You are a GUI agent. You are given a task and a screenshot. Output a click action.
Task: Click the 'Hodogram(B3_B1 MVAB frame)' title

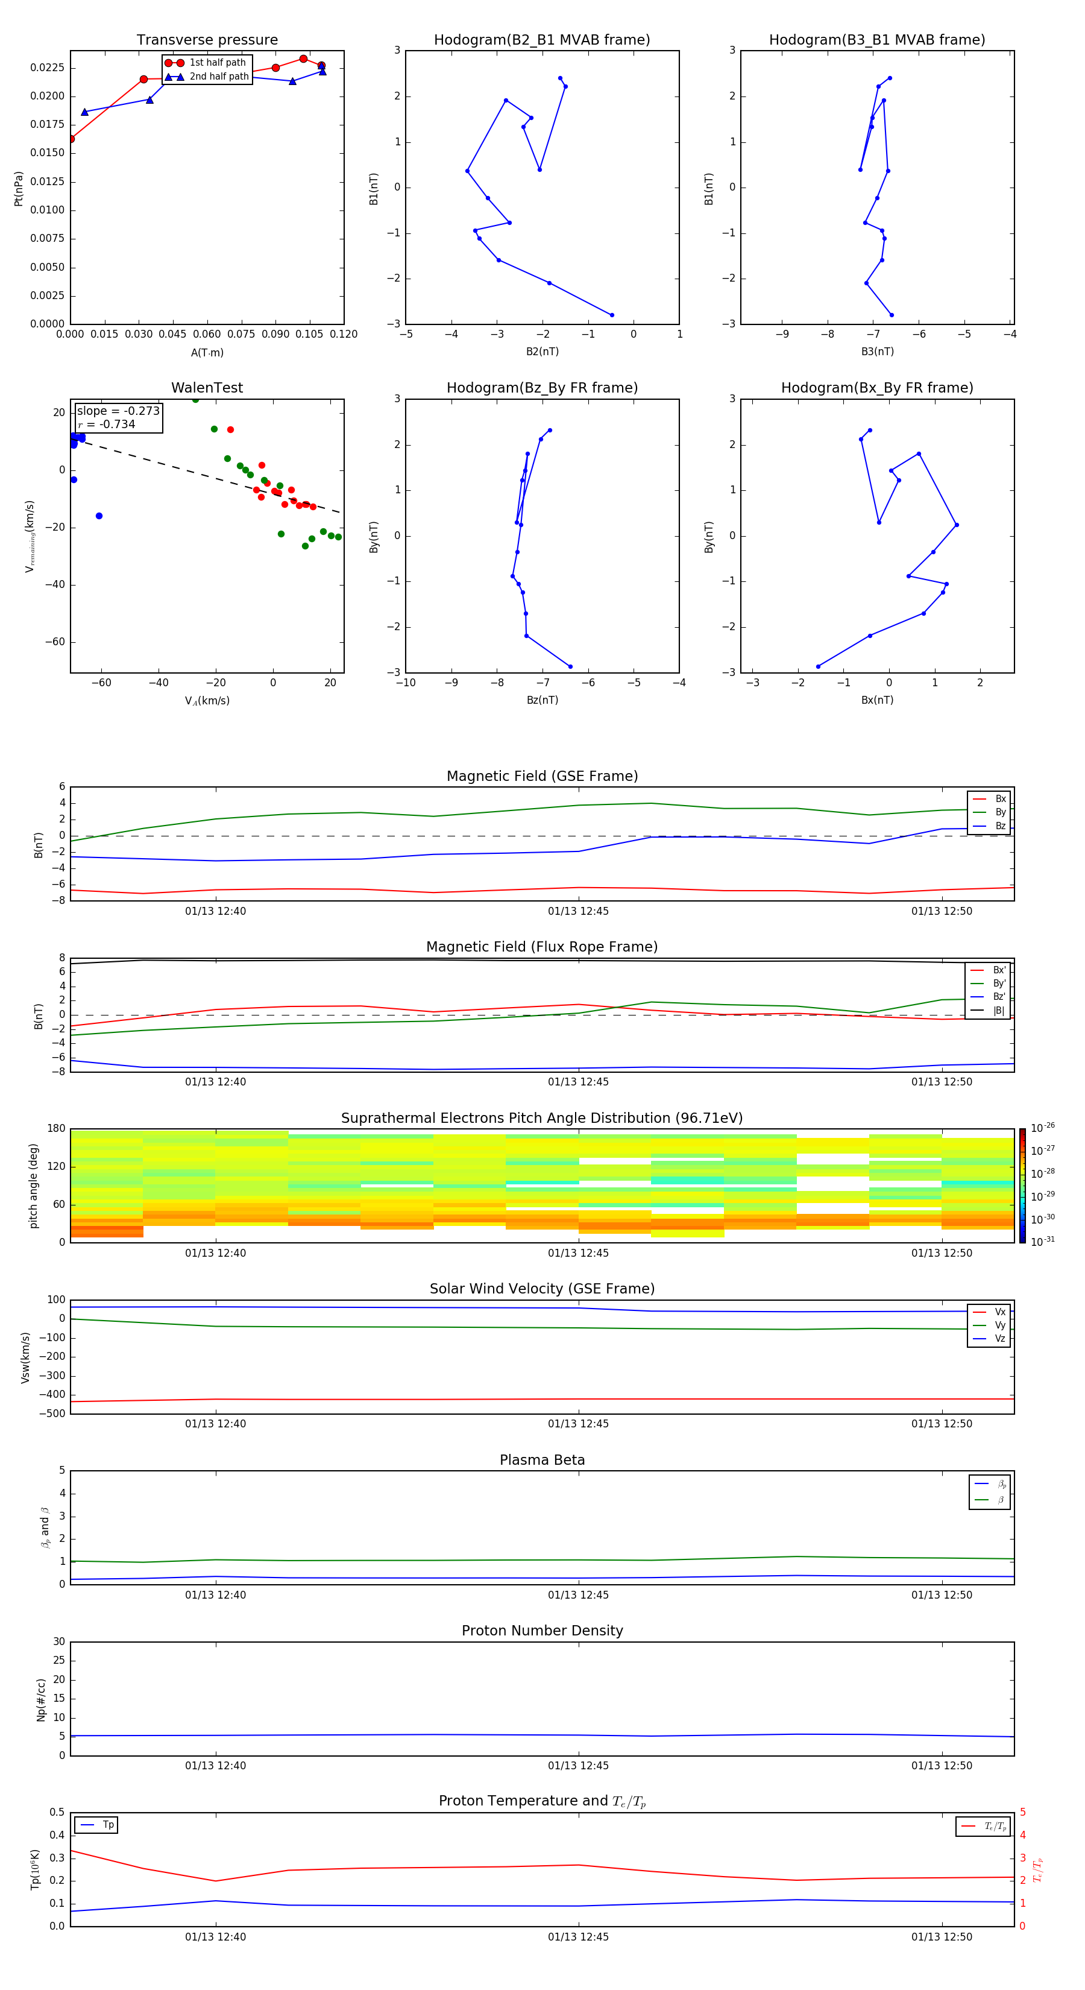pos(877,39)
